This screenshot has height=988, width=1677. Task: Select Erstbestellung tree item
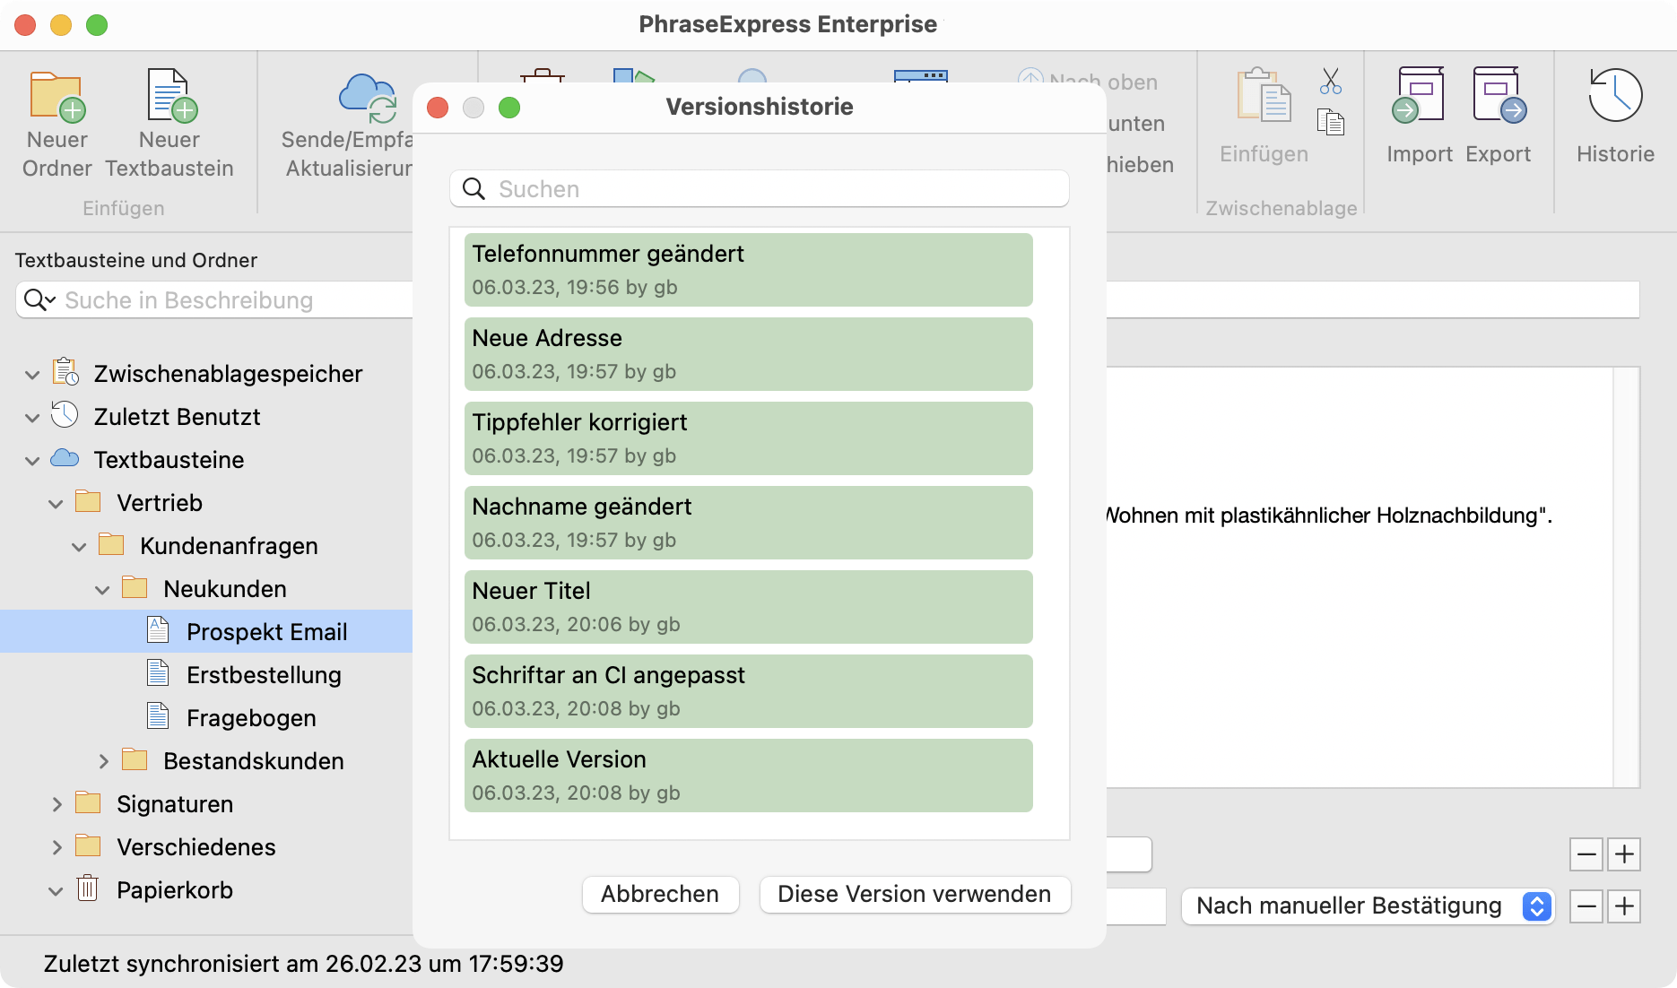tap(206, 674)
